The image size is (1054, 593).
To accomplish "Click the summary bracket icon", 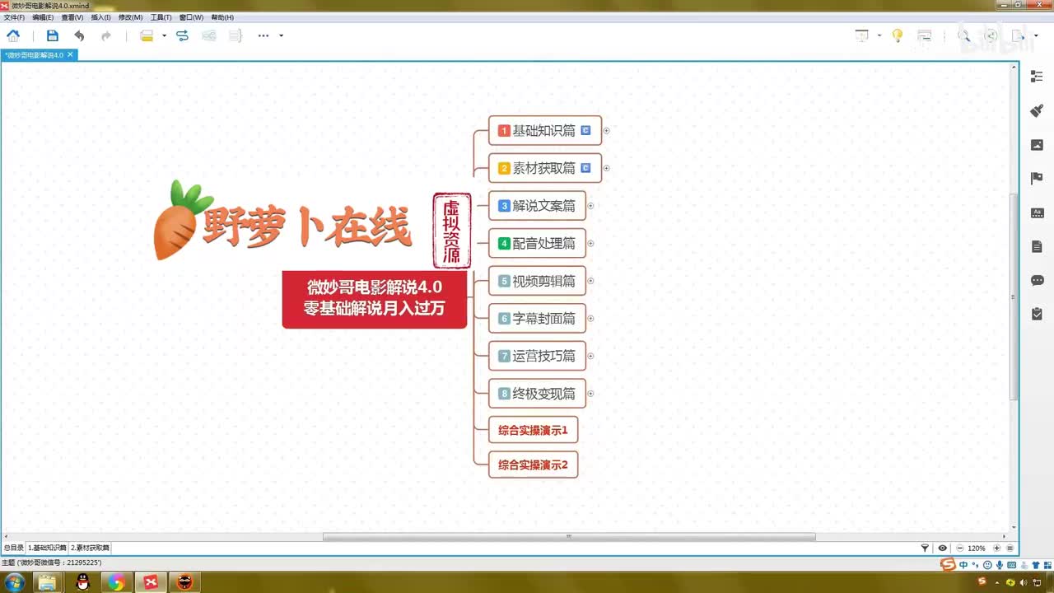I will pyautogui.click(x=236, y=35).
